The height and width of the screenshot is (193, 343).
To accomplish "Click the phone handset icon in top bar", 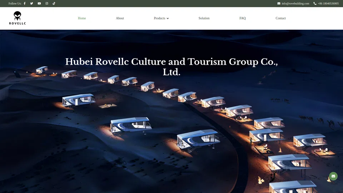I will (x=315, y=4).
